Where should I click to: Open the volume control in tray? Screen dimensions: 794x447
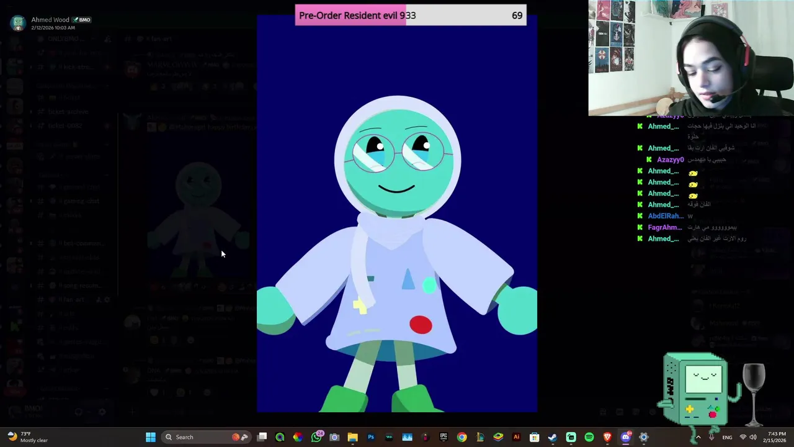[x=753, y=437]
